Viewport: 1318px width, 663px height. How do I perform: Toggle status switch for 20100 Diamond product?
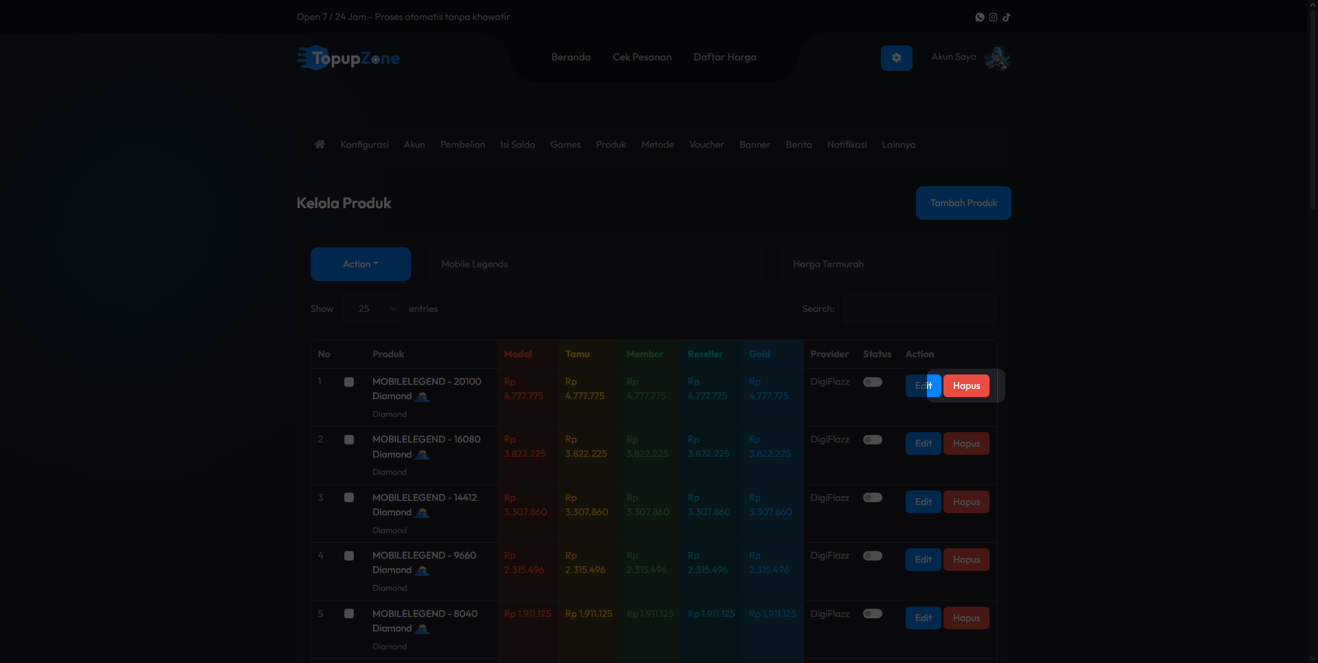tap(873, 382)
